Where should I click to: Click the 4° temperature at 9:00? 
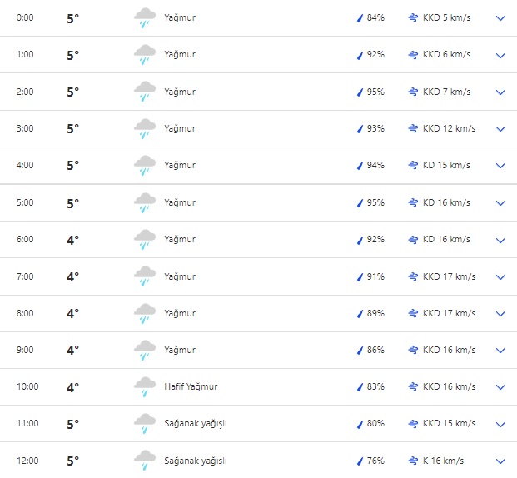[x=72, y=351]
